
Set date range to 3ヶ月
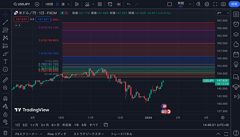pyautogui.click(x=45, y=125)
